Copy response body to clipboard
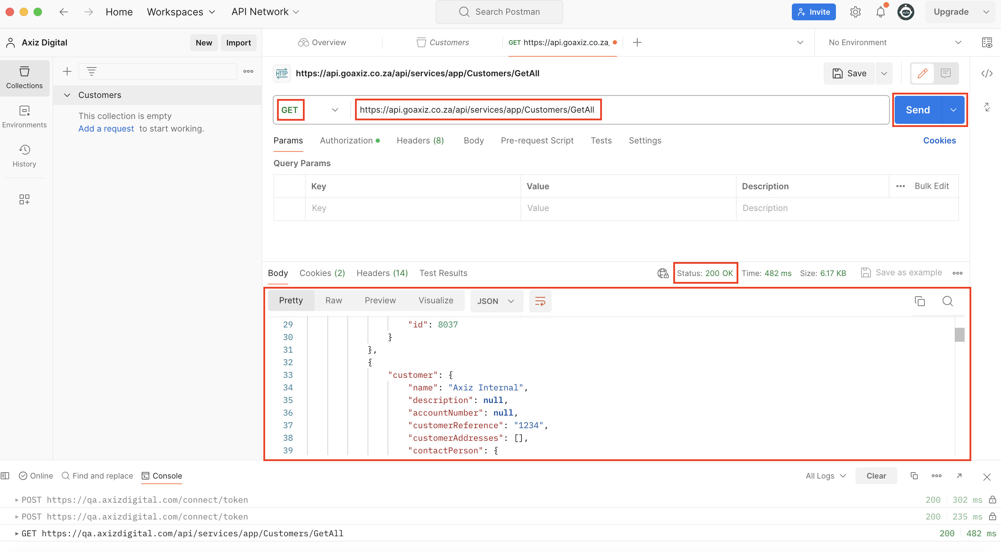 920,301
